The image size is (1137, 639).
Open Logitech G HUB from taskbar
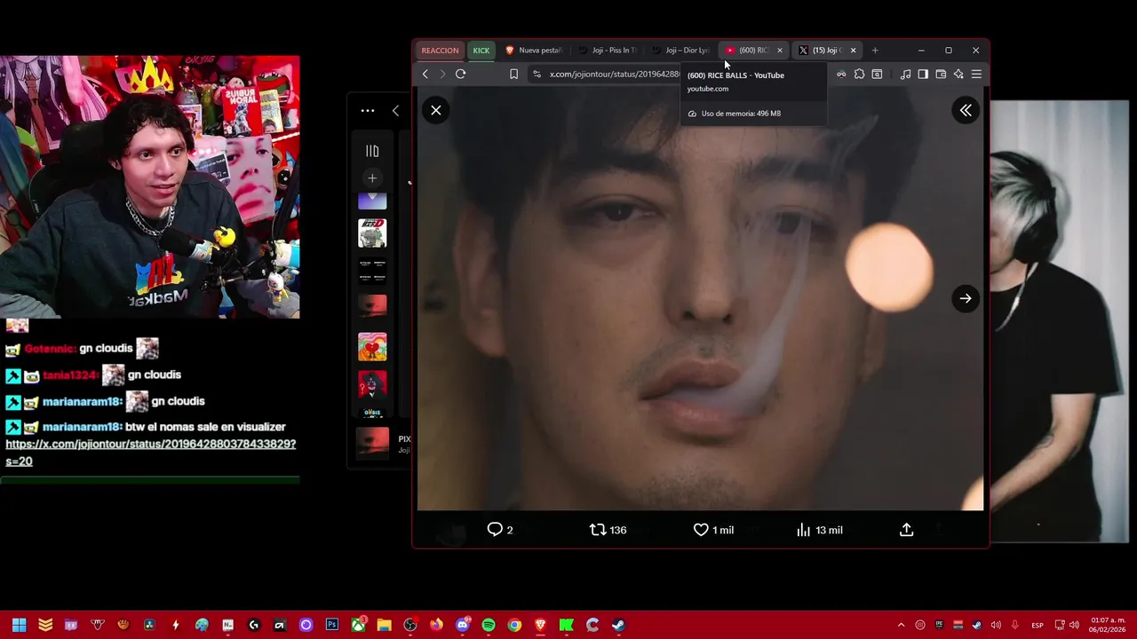253,625
